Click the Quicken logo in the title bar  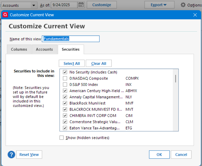(5, 15)
